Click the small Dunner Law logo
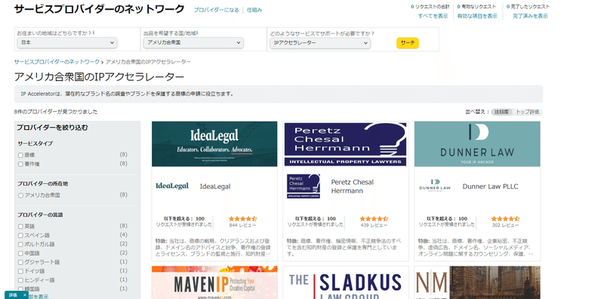This screenshot has width=604, height=299. [x=435, y=185]
